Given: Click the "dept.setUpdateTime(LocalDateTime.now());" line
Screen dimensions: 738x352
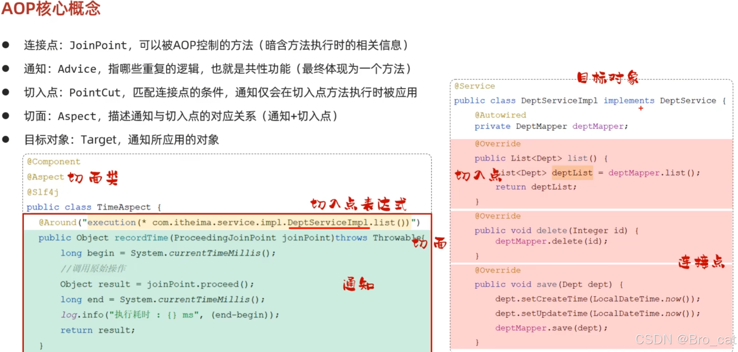Looking at the screenshot, I should (598, 313).
